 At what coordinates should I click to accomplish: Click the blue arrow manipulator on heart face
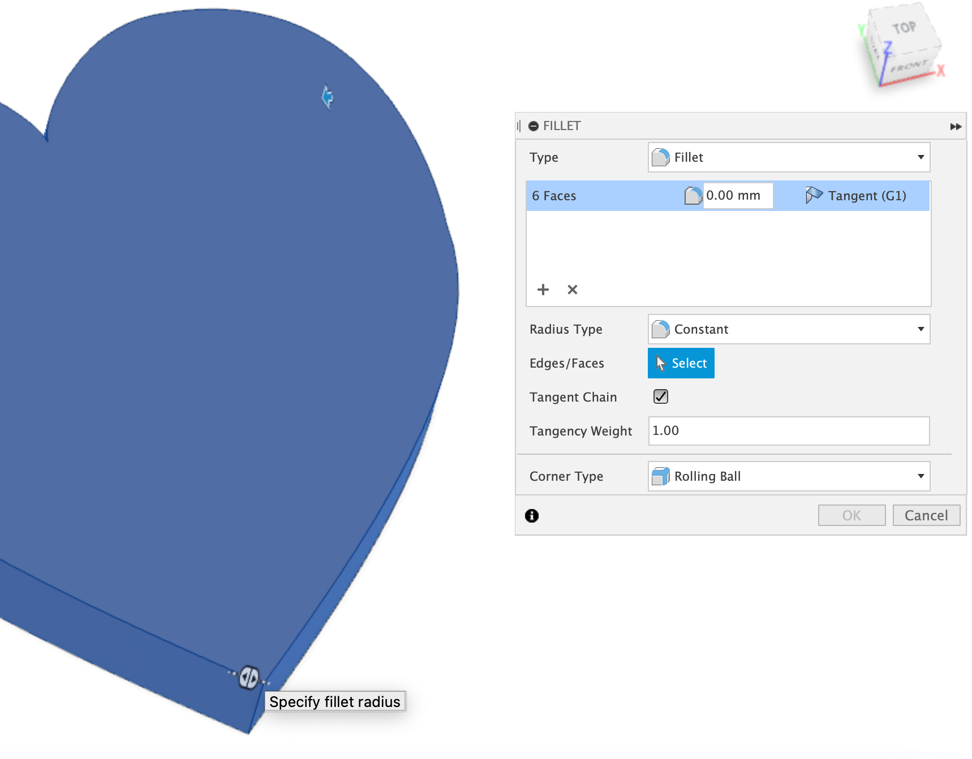pos(327,97)
